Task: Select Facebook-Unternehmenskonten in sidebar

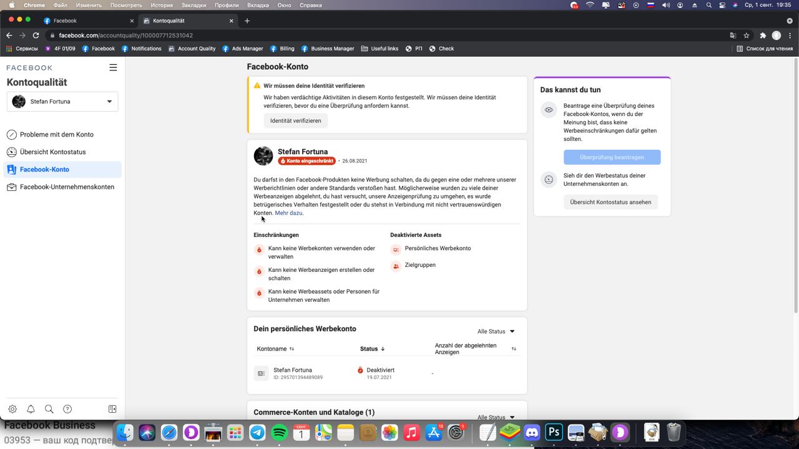Action: (62, 187)
